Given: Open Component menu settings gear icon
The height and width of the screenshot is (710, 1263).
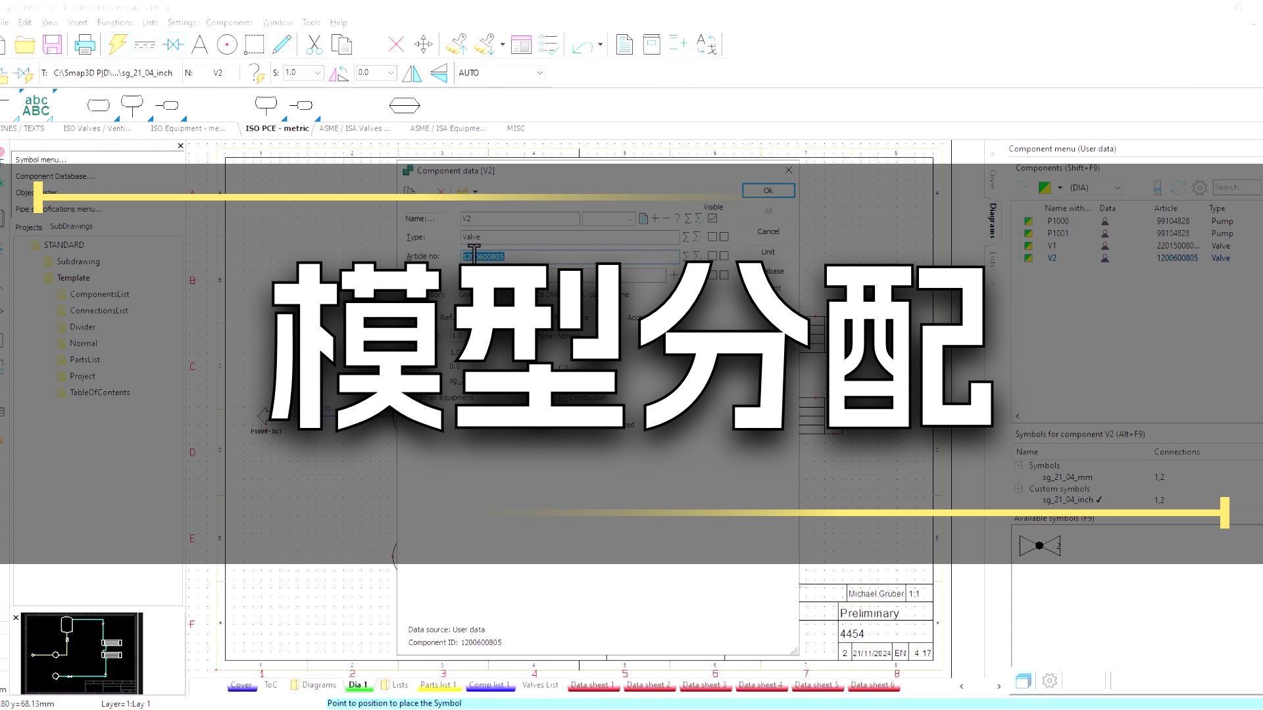Looking at the screenshot, I should pyautogui.click(x=1200, y=187).
